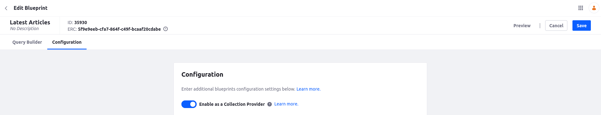Click the Preview button

[x=522, y=26]
